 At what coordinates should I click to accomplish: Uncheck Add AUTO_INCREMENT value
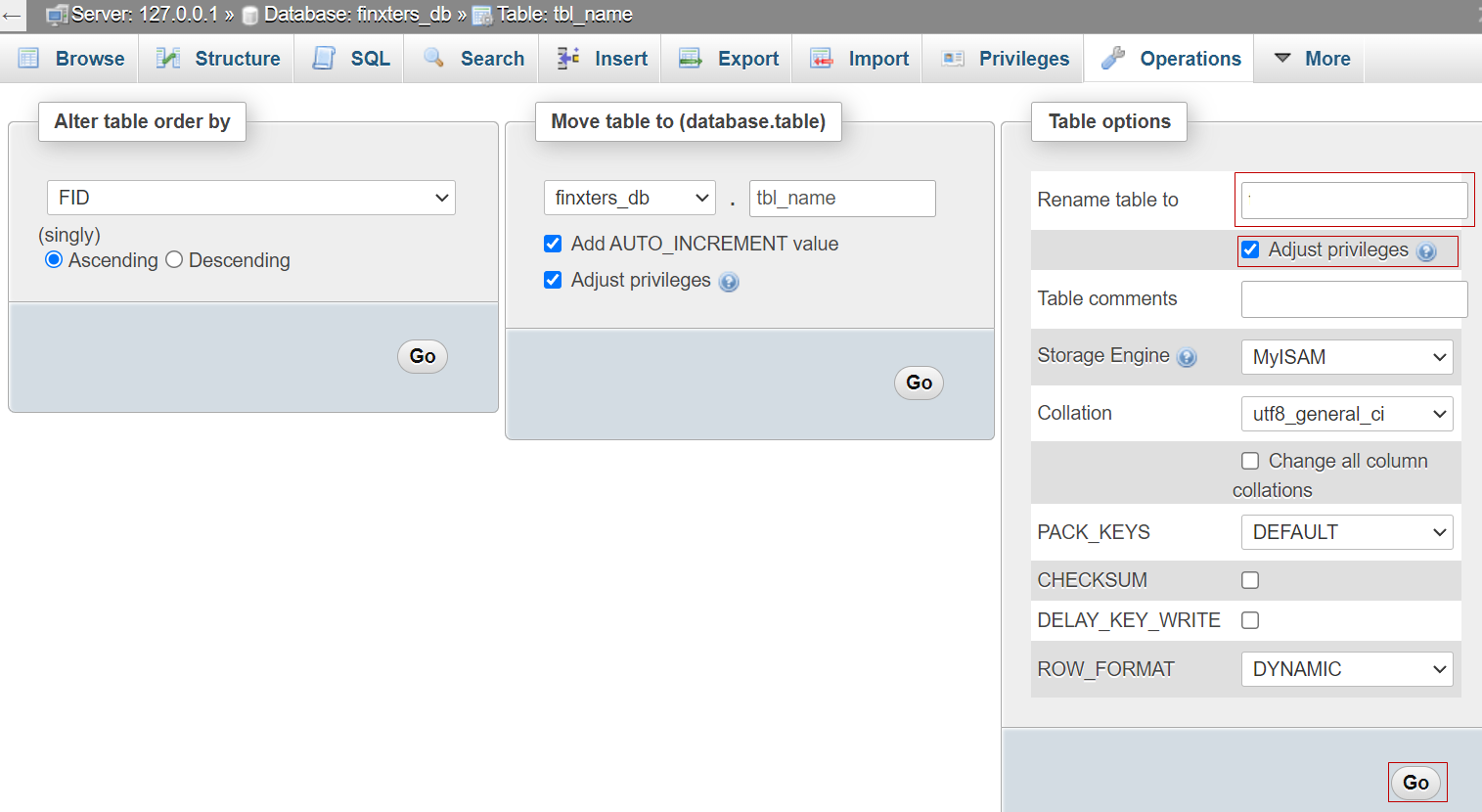tap(553, 244)
